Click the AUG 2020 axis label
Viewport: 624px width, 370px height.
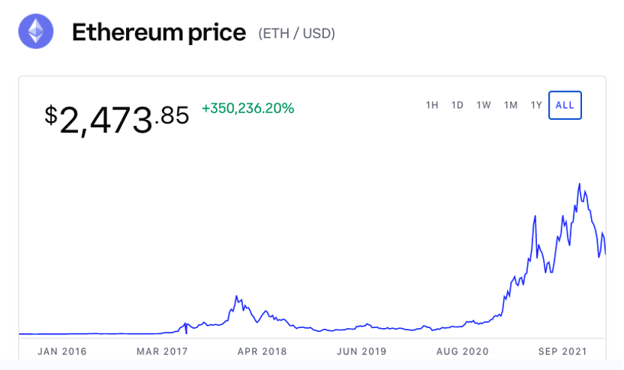[463, 351]
